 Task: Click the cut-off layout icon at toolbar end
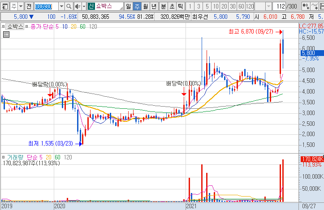tap(322, 6)
